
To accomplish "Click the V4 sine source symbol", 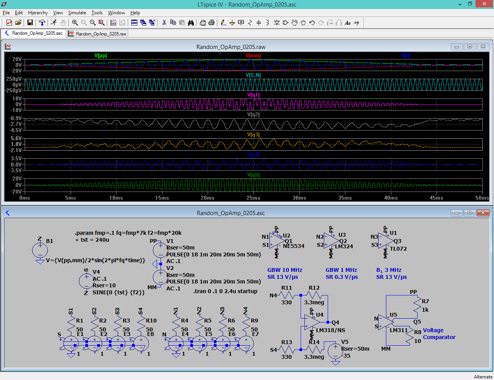I will click(86, 281).
